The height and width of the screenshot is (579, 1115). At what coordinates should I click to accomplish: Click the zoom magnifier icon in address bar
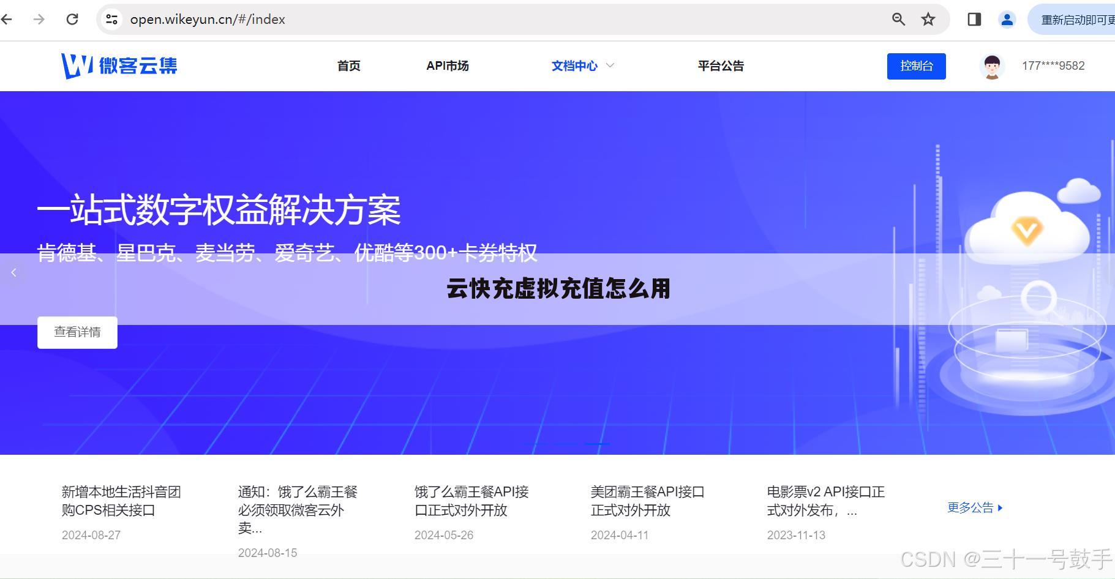[x=898, y=19]
